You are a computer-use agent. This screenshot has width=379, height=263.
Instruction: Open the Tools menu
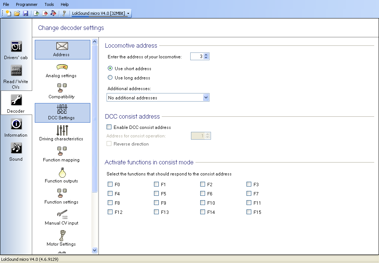49,4
